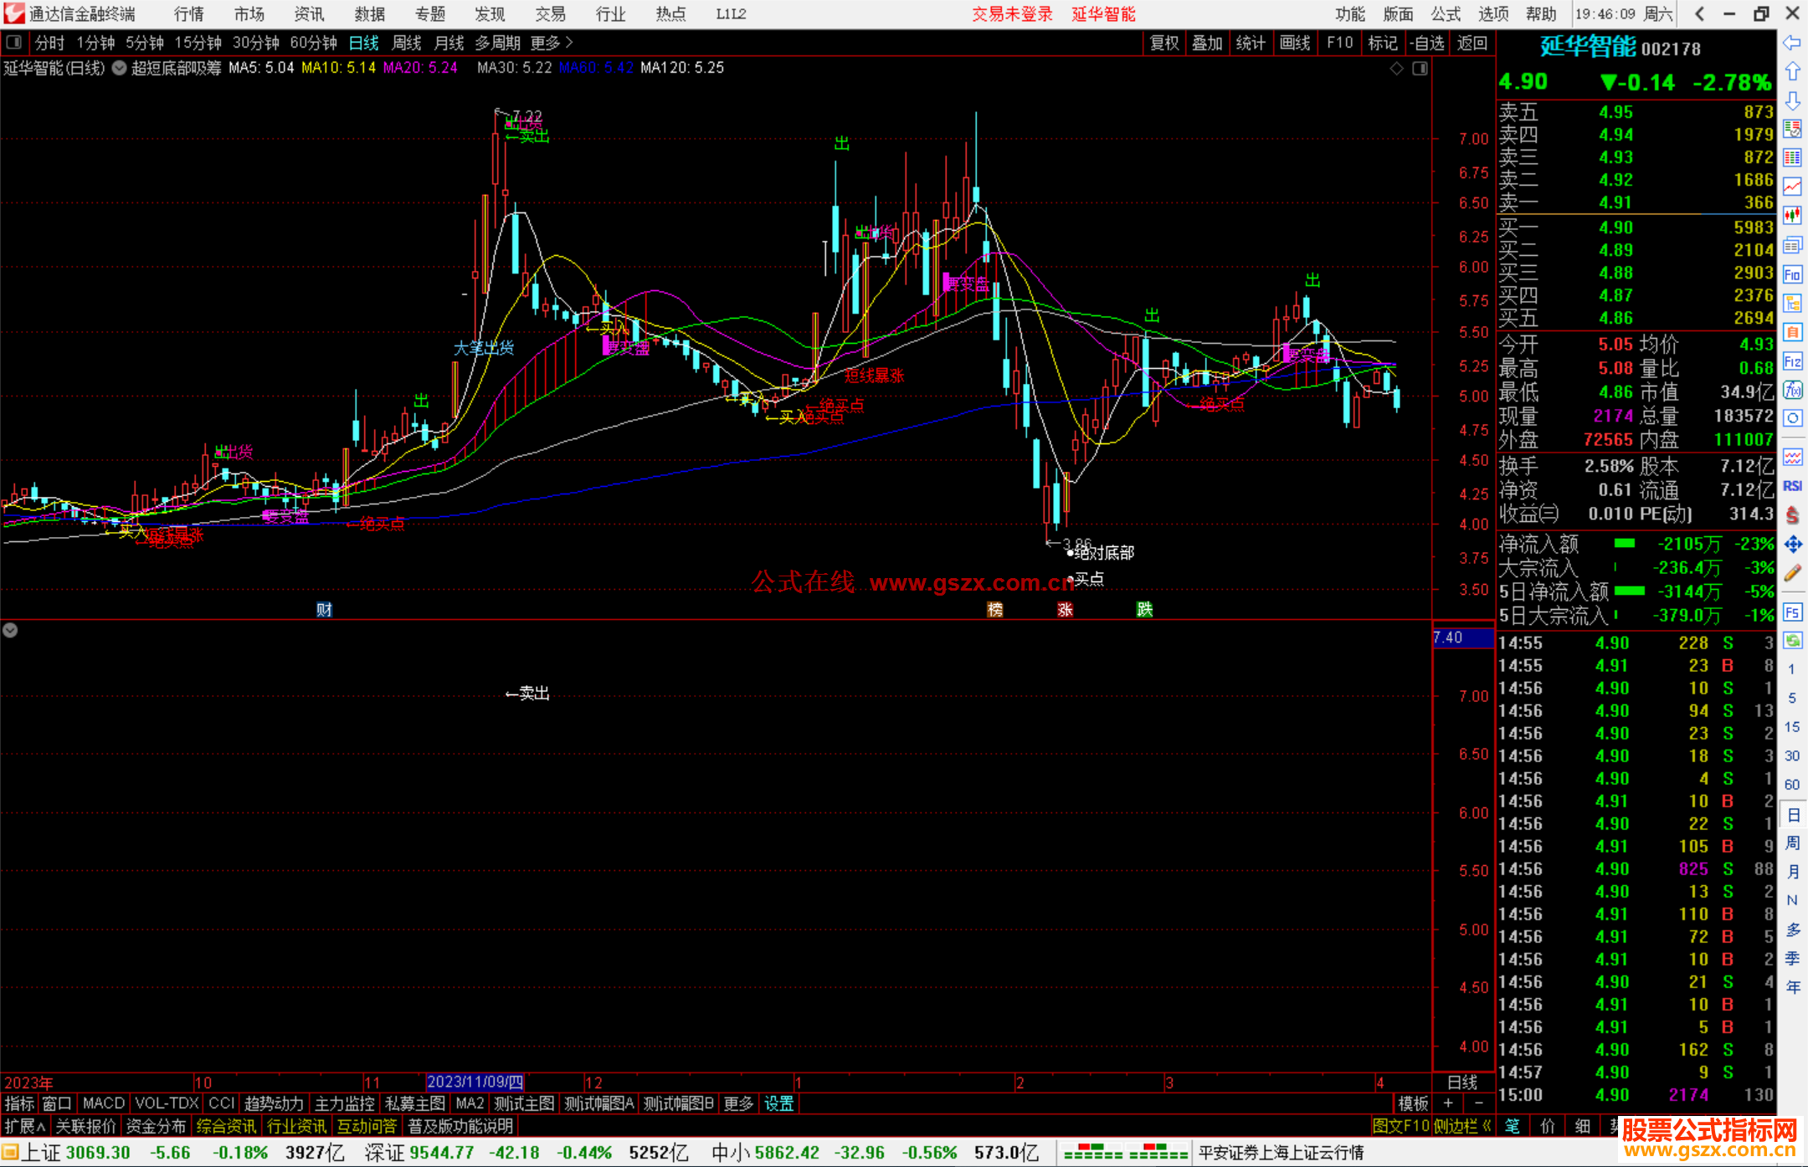Click the 复权 button
Viewport: 1808px width, 1167px height.
(x=1163, y=43)
